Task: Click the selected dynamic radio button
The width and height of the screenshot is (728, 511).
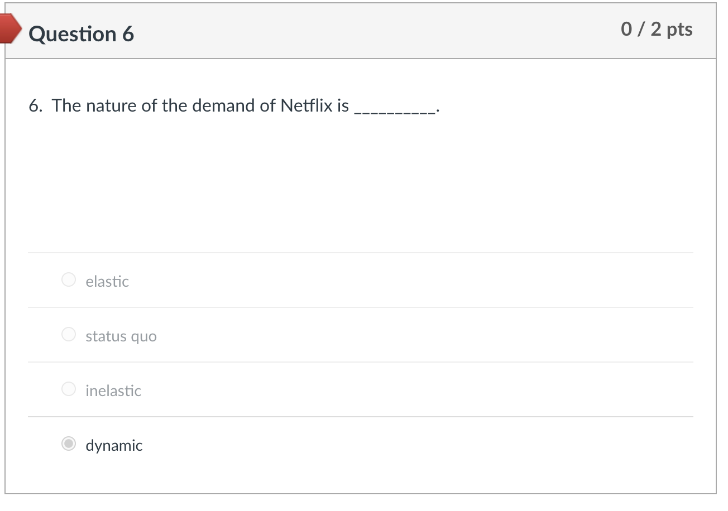Action: [68, 444]
